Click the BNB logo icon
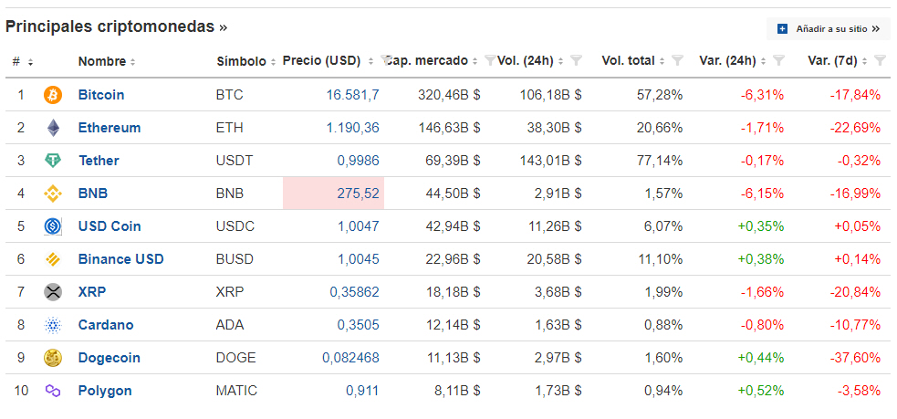Viewport: 897px width, 419px height. coord(53,194)
